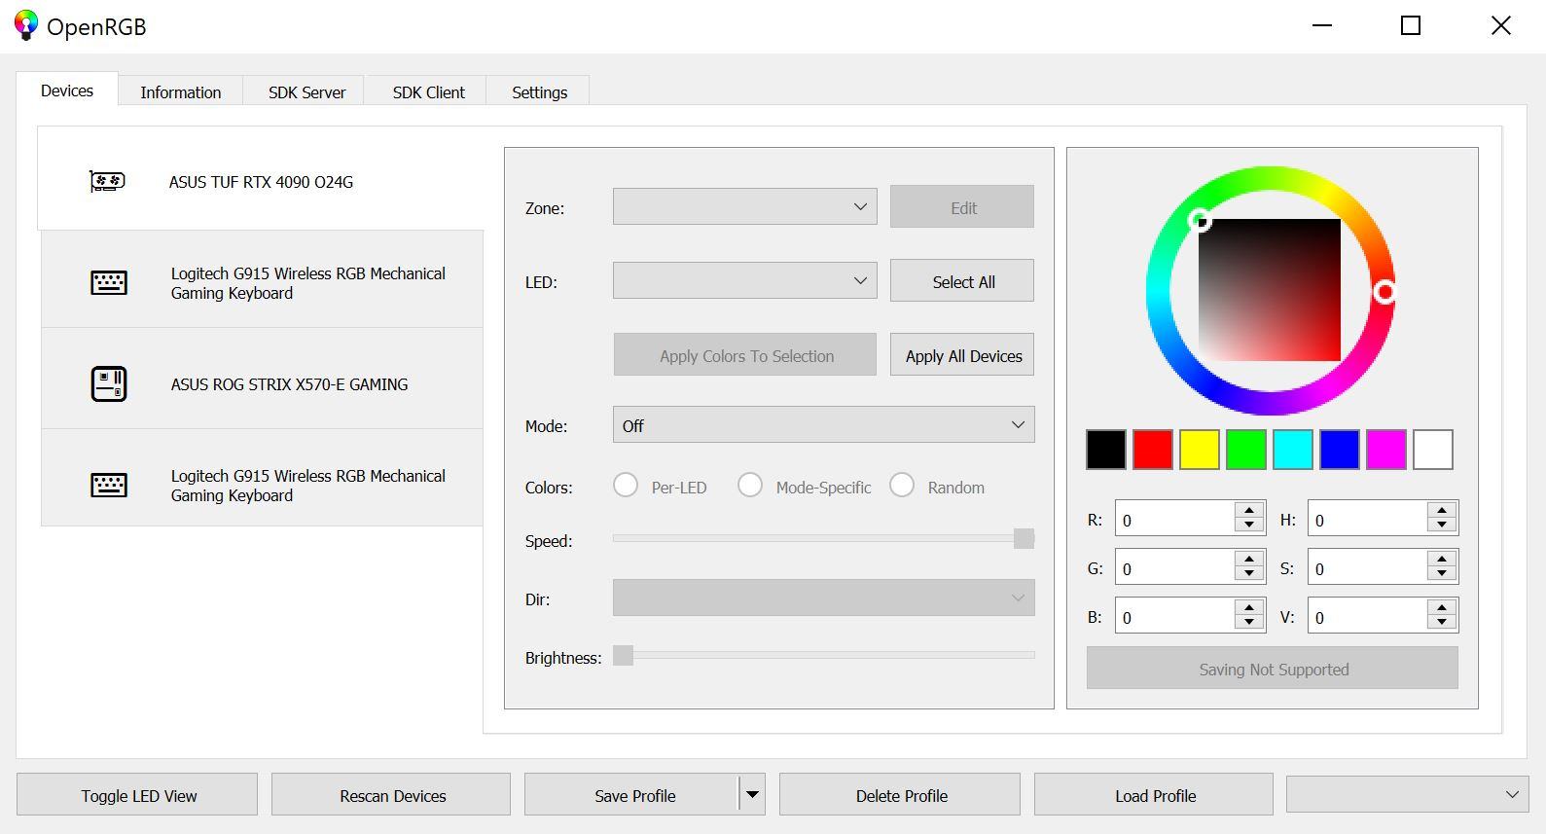Pick the blue color swatch
This screenshot has height=834, width=1546.
[1340, 450]
